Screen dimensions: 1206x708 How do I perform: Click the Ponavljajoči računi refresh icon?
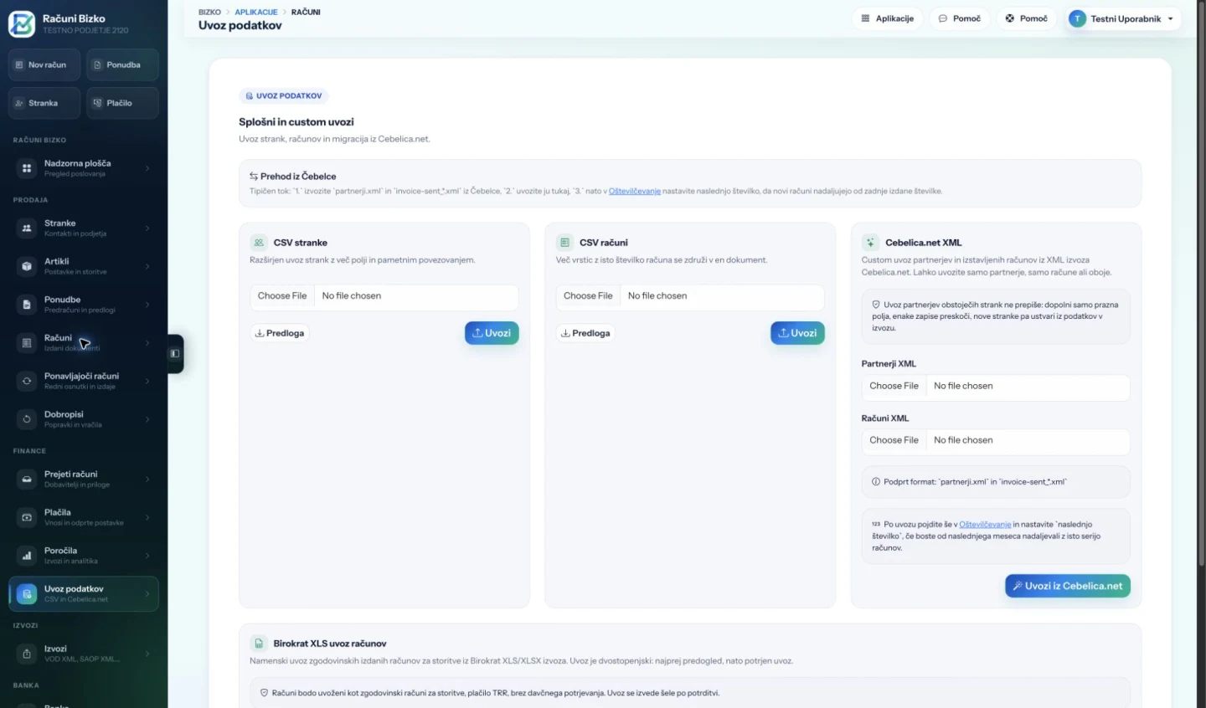click(27, 381)
